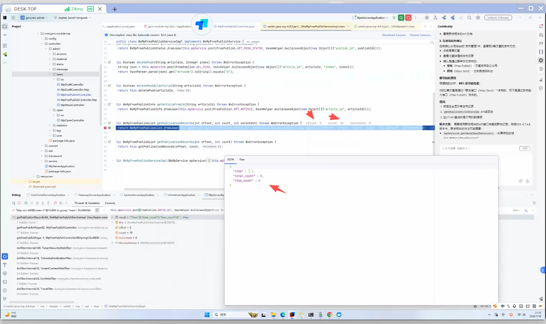Image resolution: width=546 pixels, height=324 pixels.
Task: Expand the config folder
Action: [42, 39]
